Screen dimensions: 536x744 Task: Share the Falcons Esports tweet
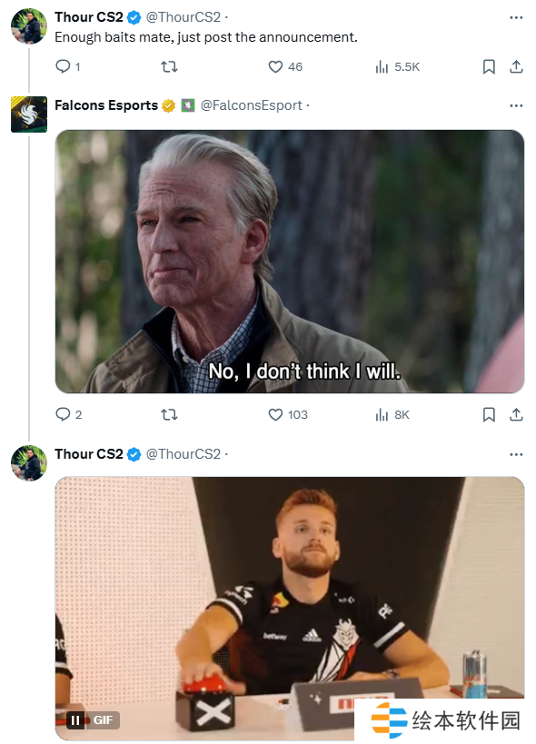click(516, 415)
